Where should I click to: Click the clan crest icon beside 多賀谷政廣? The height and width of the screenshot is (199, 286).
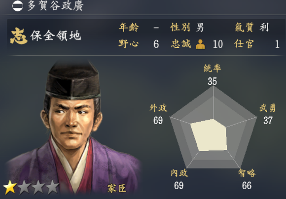pos(18,6)
